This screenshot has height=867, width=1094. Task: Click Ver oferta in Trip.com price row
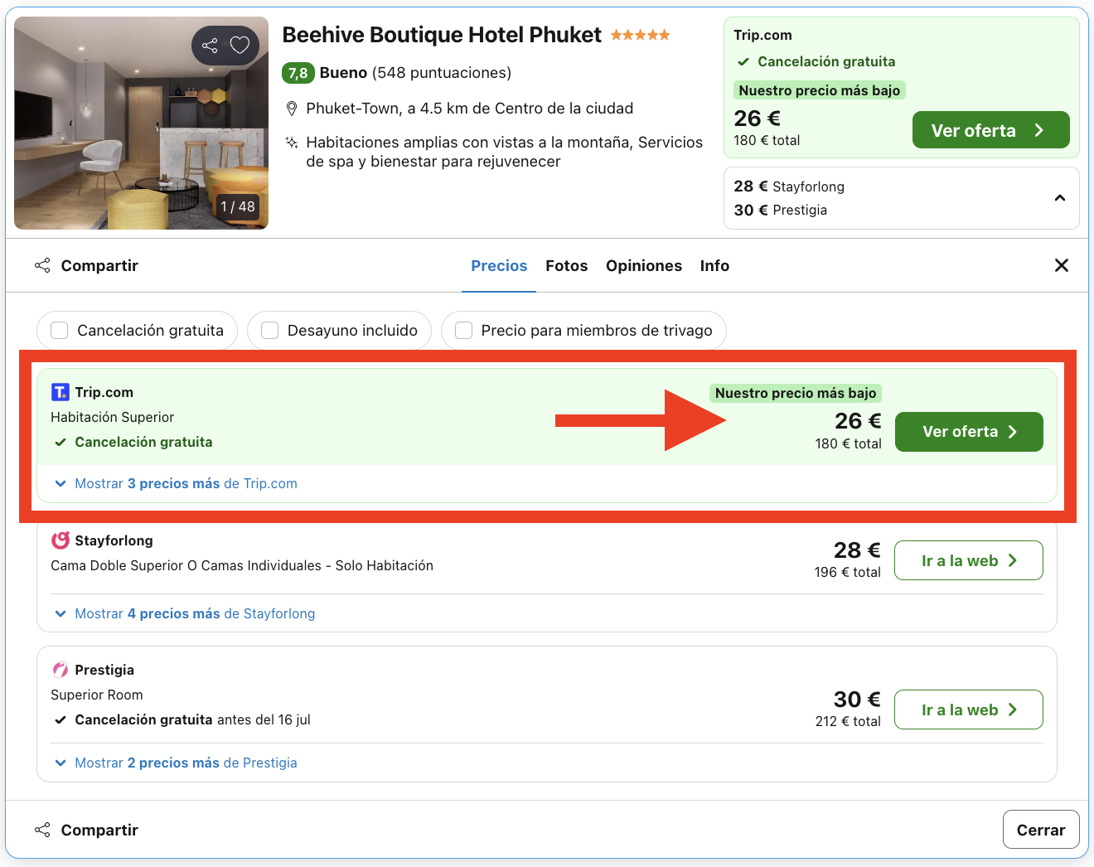(x=969, y=432)
